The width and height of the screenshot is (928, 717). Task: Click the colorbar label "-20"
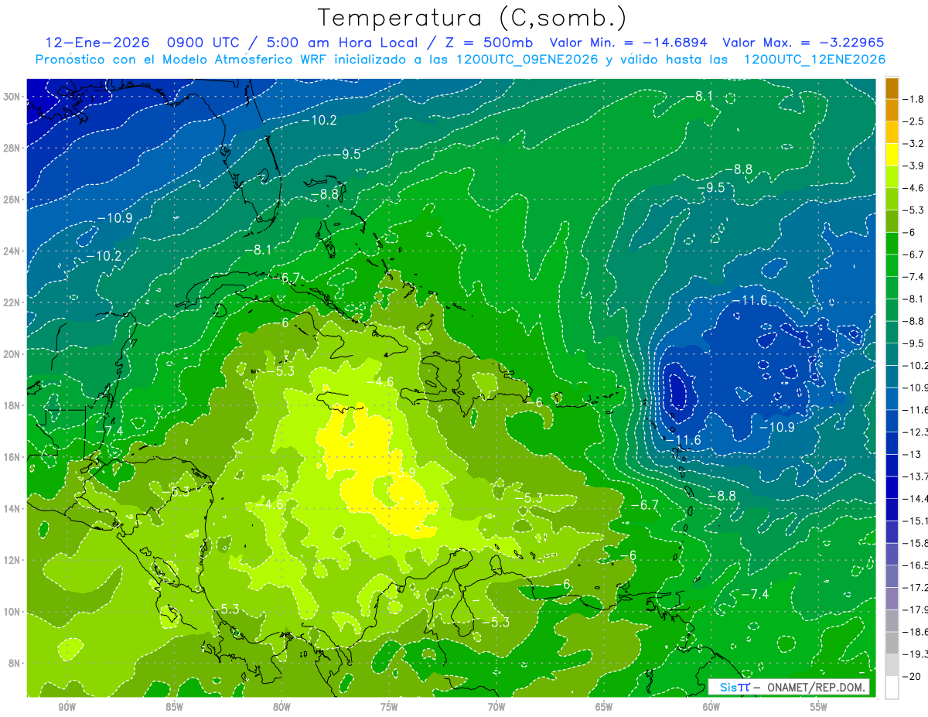tap(913, 677)
